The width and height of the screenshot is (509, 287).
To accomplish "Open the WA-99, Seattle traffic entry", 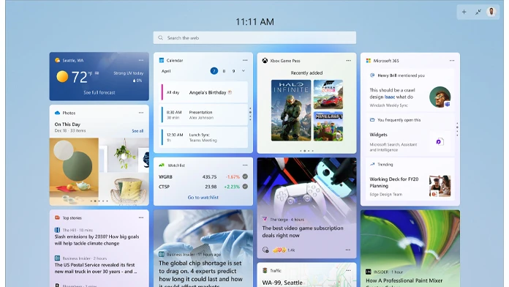I will [282, 283].
